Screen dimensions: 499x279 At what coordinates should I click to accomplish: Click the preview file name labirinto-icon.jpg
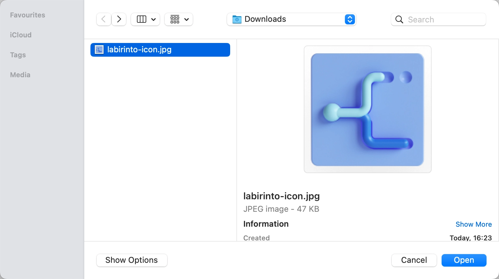pyautogui.click(x=282, y=196)
